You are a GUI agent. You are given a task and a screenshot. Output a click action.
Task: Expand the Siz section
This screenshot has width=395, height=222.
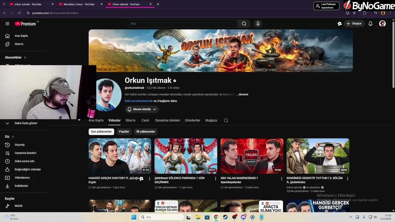[9, 137]
